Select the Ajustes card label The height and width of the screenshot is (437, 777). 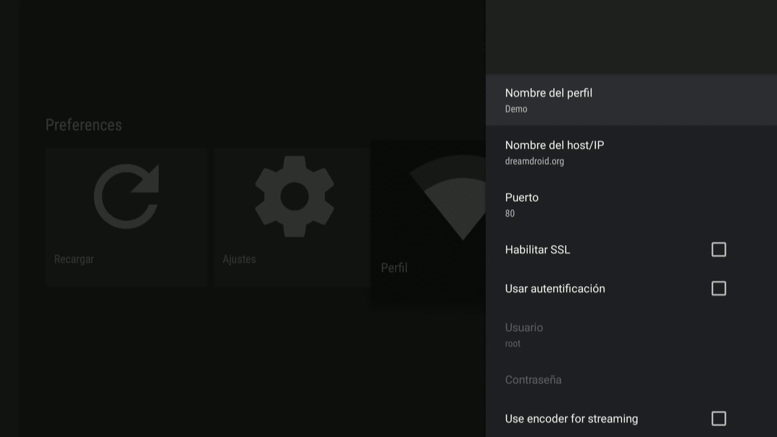239,259
